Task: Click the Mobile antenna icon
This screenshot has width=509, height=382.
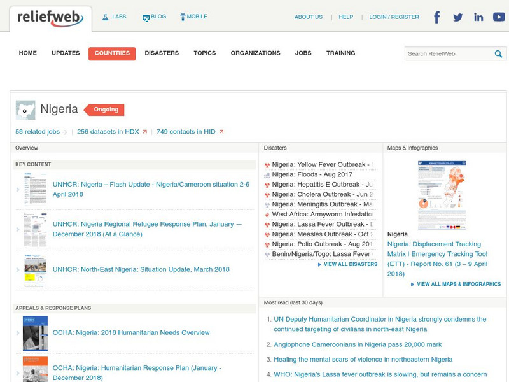Action: point(183,17)
